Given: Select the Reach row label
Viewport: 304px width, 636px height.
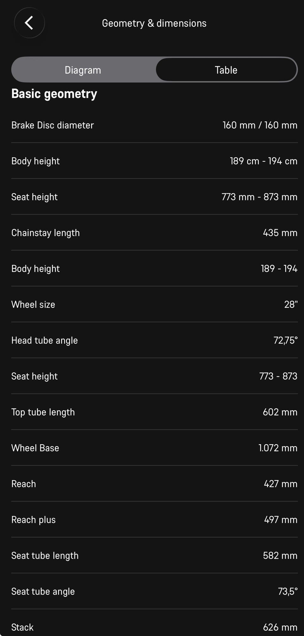Looking at the screenshot, I should pos(24,484).
